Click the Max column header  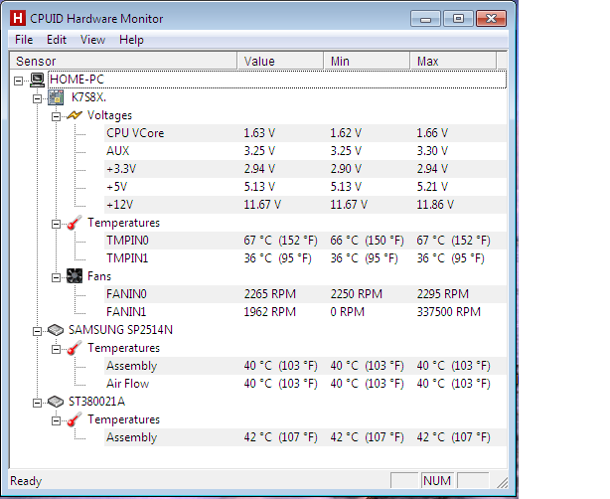(453, 61)
